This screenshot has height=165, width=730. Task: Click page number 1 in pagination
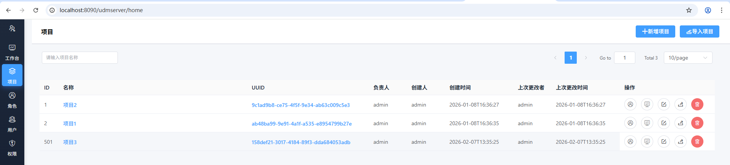pos(570,58)
